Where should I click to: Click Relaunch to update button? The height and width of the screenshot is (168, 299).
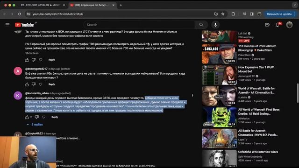pyautogui.click(x=279, y=14)
